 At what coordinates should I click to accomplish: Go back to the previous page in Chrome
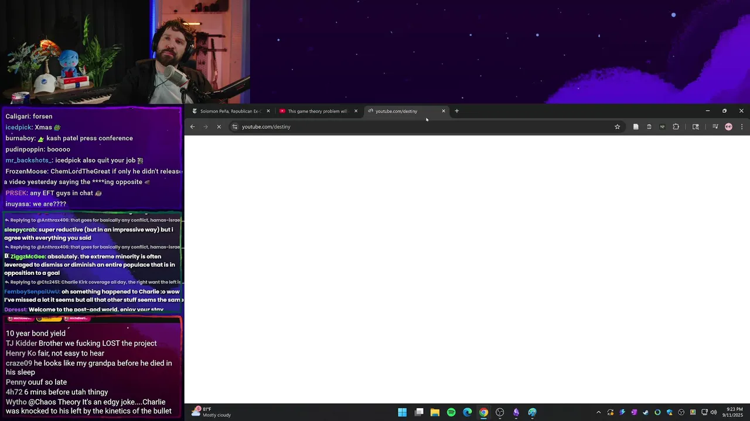(x=192, y=127)
